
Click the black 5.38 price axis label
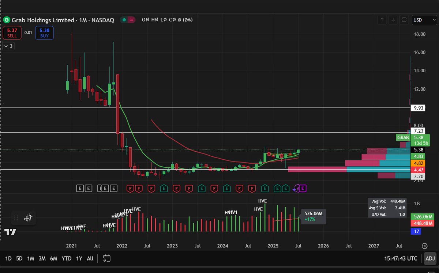pos(419,150)
